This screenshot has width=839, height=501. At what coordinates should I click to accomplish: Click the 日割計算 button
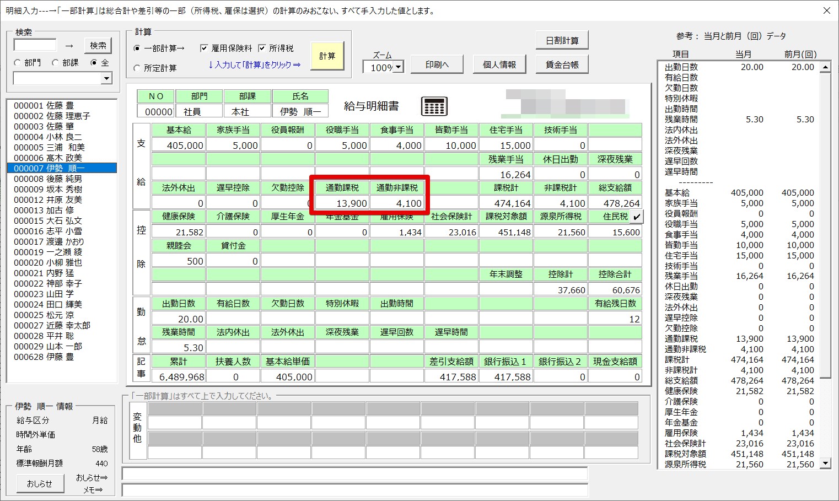click(x=562, y=41)
